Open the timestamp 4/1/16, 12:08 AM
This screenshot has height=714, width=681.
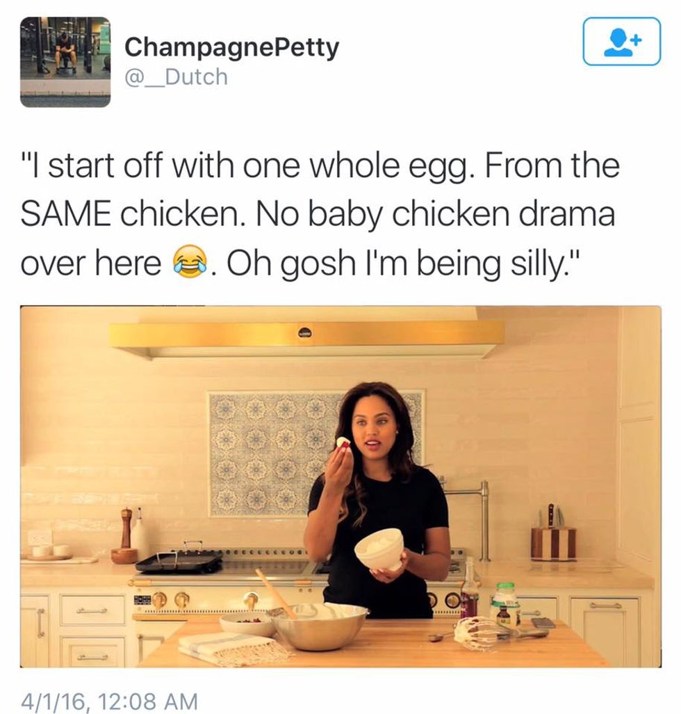click(109, 700)
